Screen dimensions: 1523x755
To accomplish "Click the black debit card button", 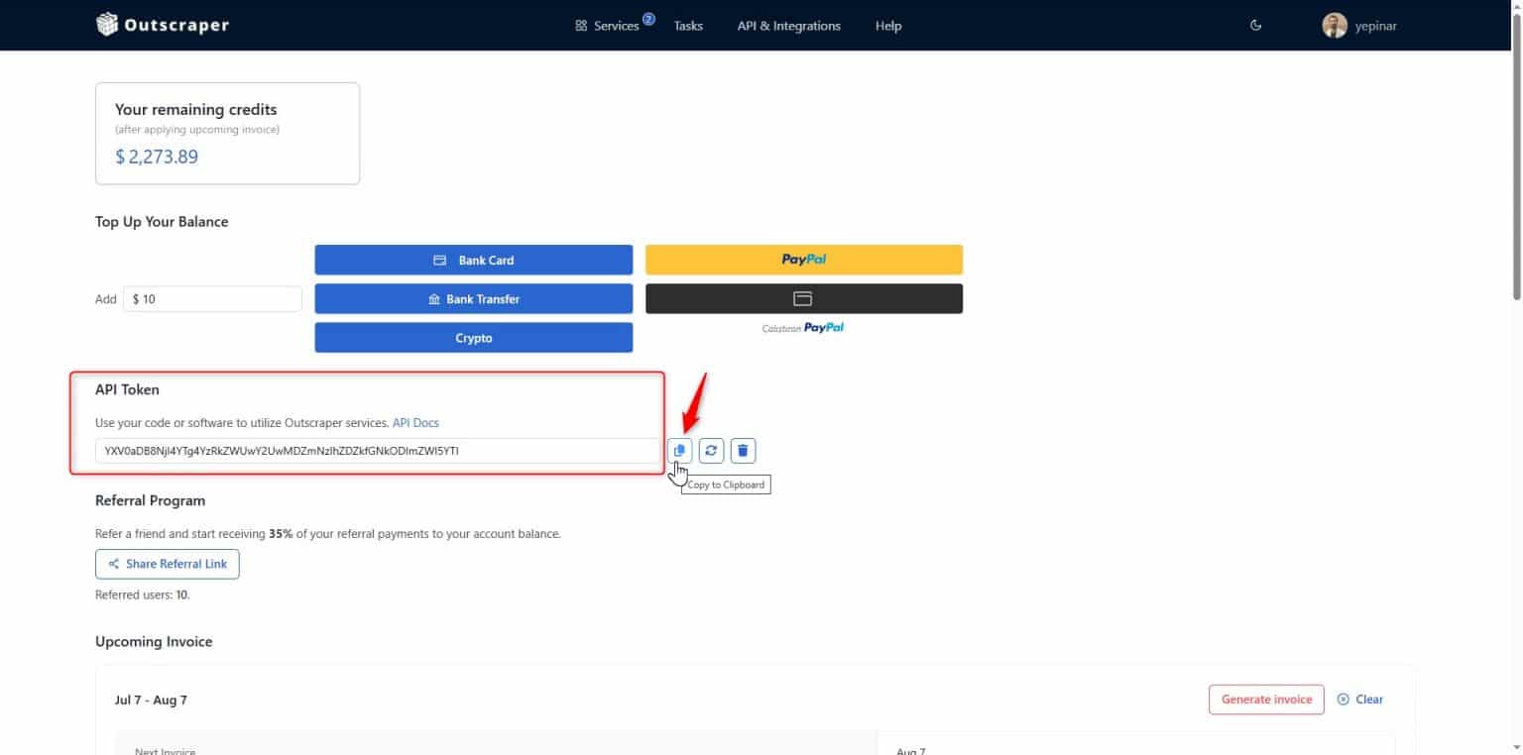I will pos(803,298).
